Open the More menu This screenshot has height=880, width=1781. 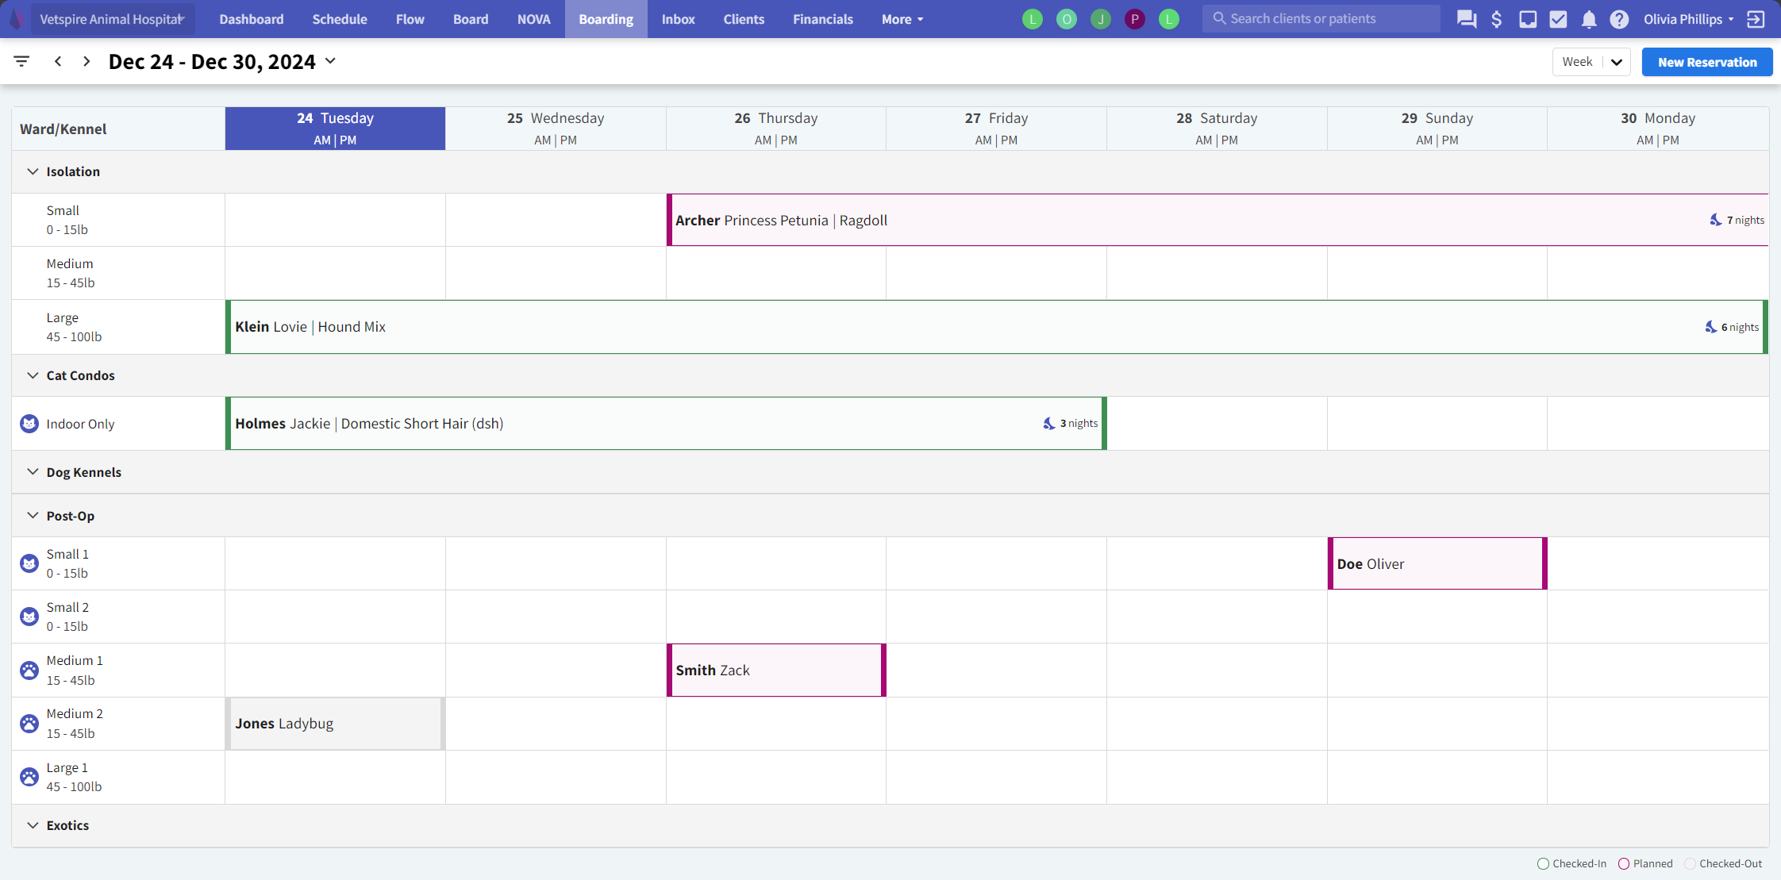[902, 19]
